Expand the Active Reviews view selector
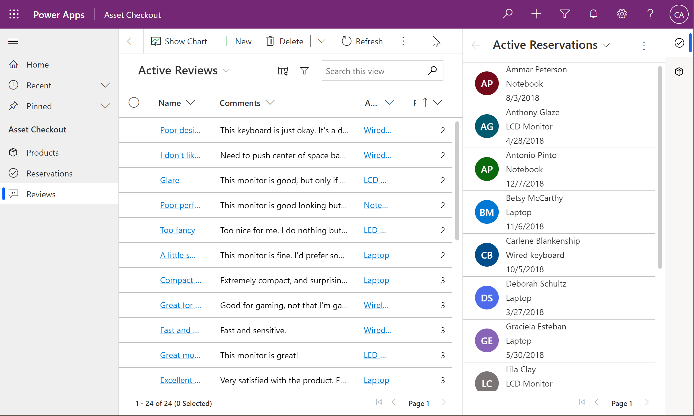The image size is (694, 416). point(226,71)
